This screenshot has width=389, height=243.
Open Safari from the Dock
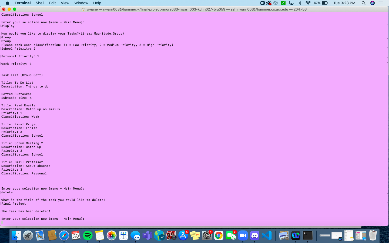(63, 235)
